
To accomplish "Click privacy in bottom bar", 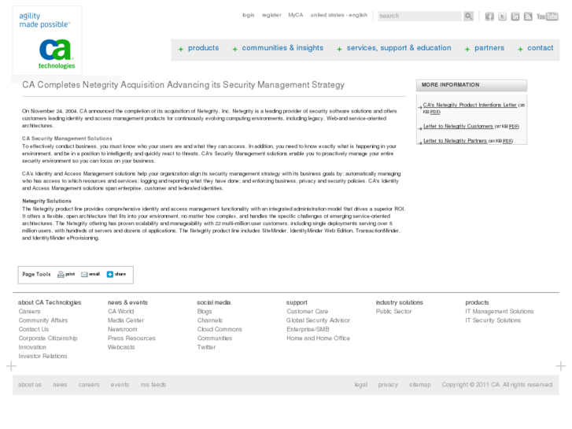I will point(388,385).
